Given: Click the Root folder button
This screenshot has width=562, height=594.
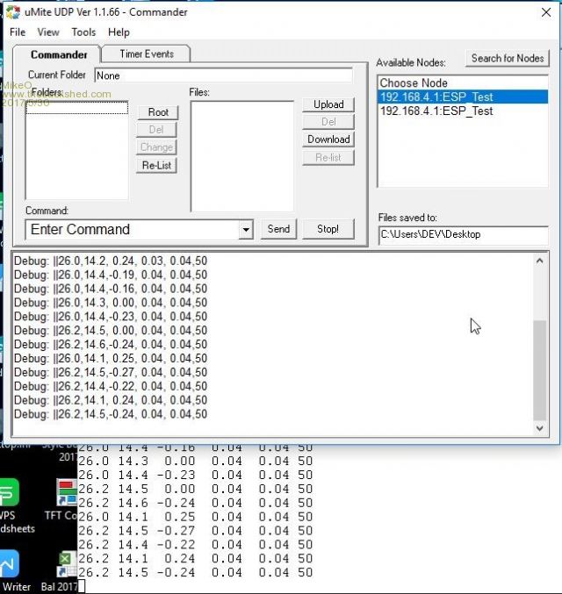Looking at the screenshot, I should 158,112.
